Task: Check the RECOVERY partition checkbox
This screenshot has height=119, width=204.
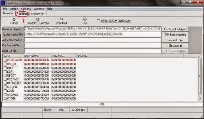Action: (x=5, y=83)
